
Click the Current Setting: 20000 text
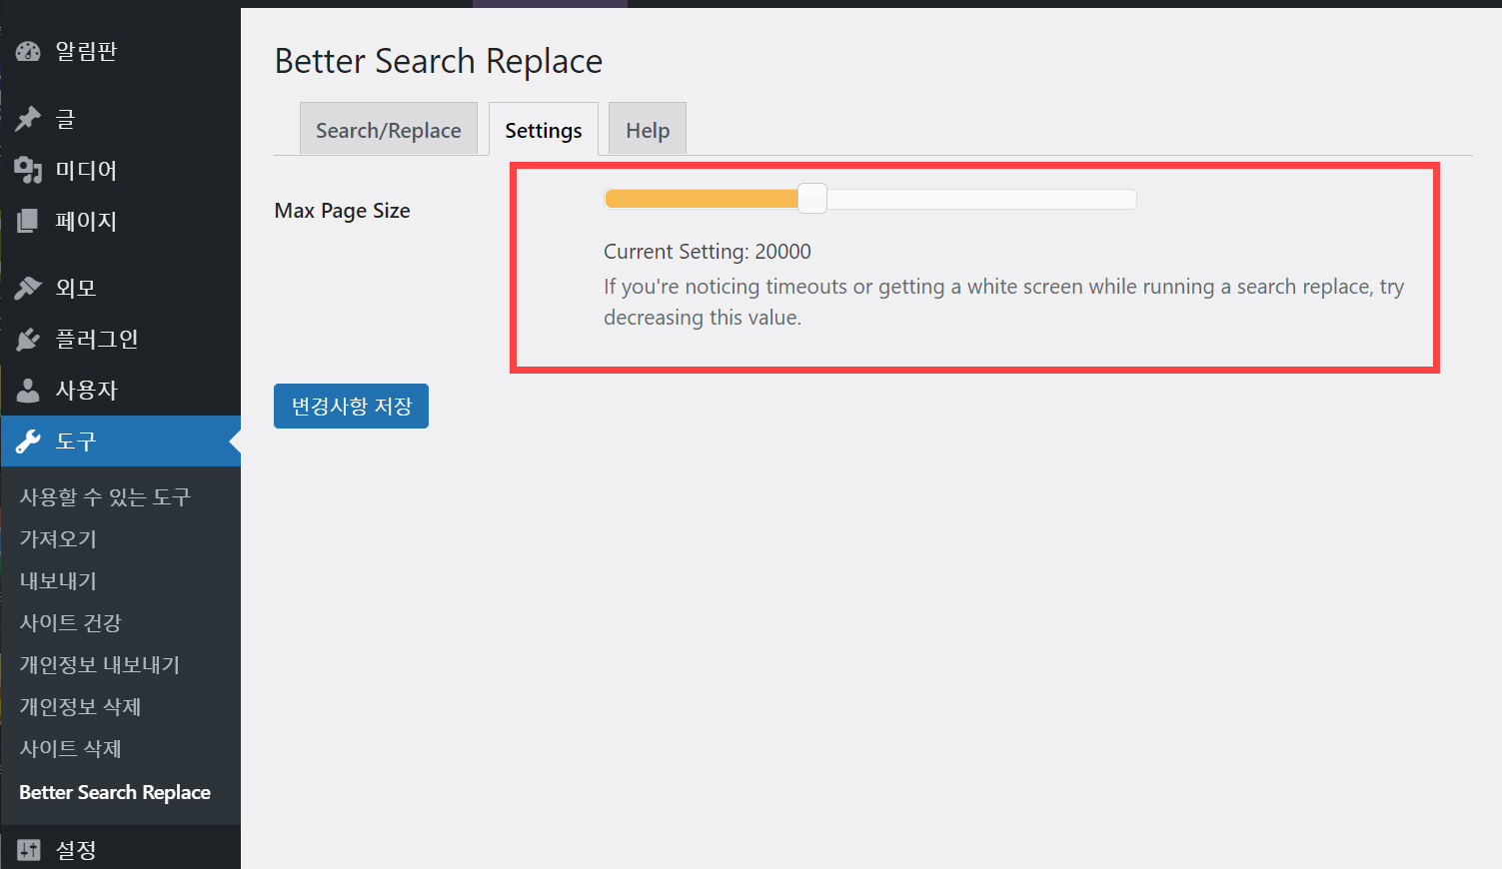708,252
